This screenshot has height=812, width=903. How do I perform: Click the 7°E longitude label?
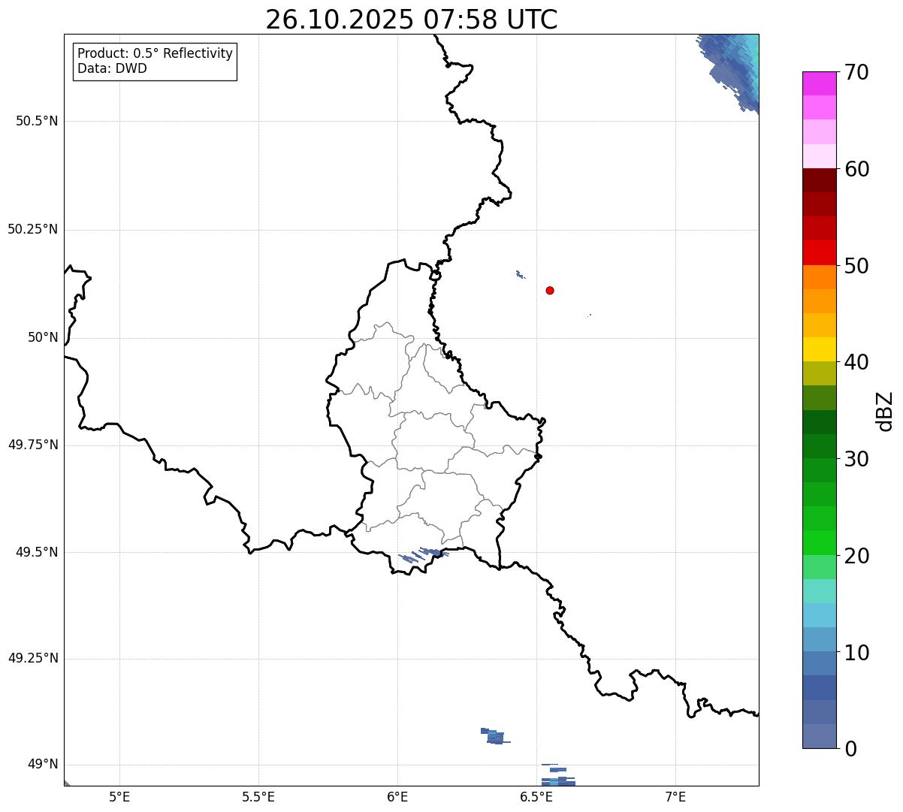[x=676, y=796]
